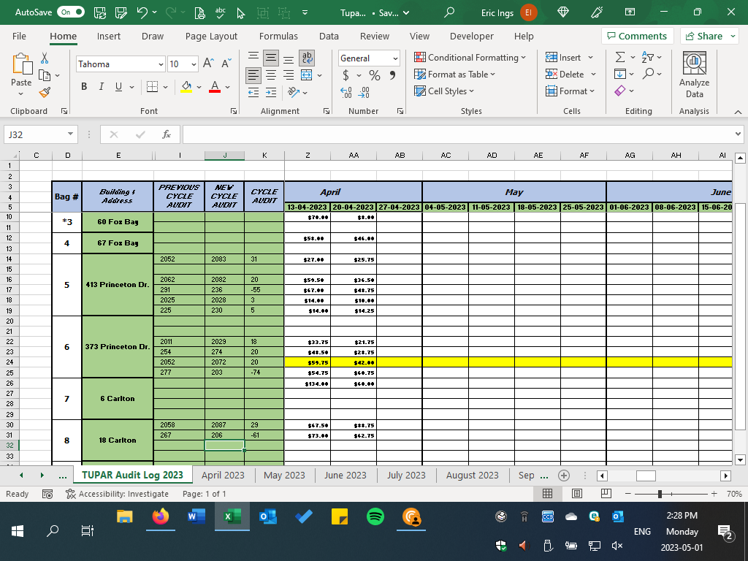Screen dimensions: 748x561
Task: Open Conditional Formatting options
Action: tap(470, 57)
